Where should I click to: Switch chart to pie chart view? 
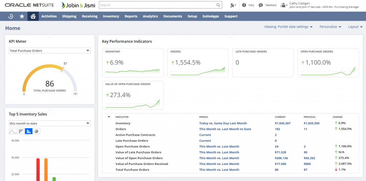36,131
